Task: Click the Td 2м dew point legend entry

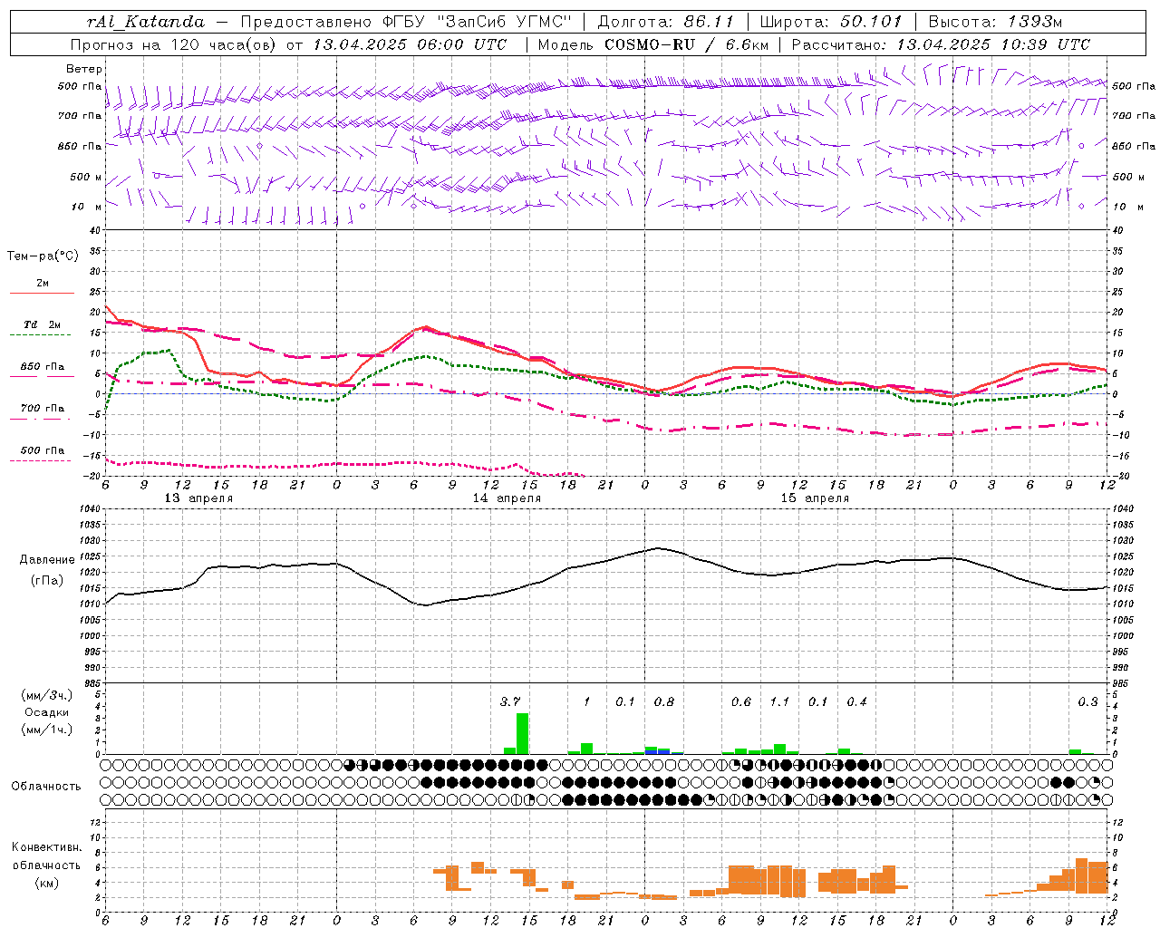Action: click(x=43, y=328)
